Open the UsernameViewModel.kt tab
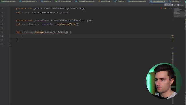 point(137,1)
